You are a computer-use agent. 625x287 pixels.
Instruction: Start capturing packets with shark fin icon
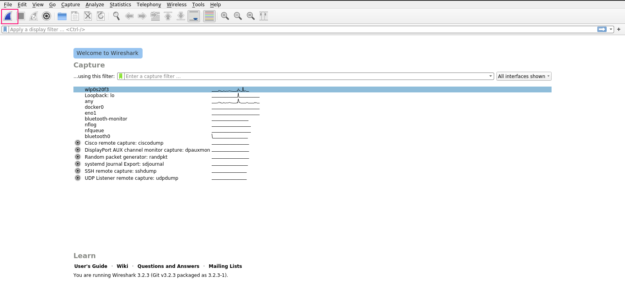click(8, 16)
